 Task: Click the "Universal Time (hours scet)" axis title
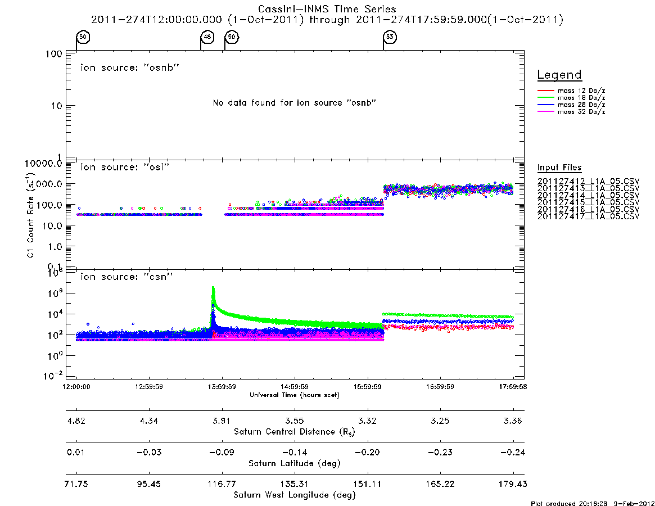point(295,395)
